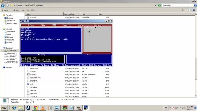Click the refresh button beside address bar

159,5
